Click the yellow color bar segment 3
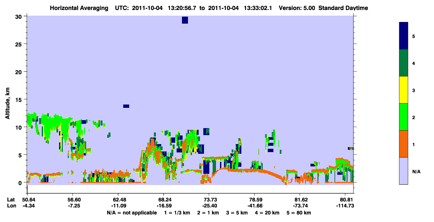Image resolution: width=434 pixels, height=222 pixels. (x=404, y=90)
